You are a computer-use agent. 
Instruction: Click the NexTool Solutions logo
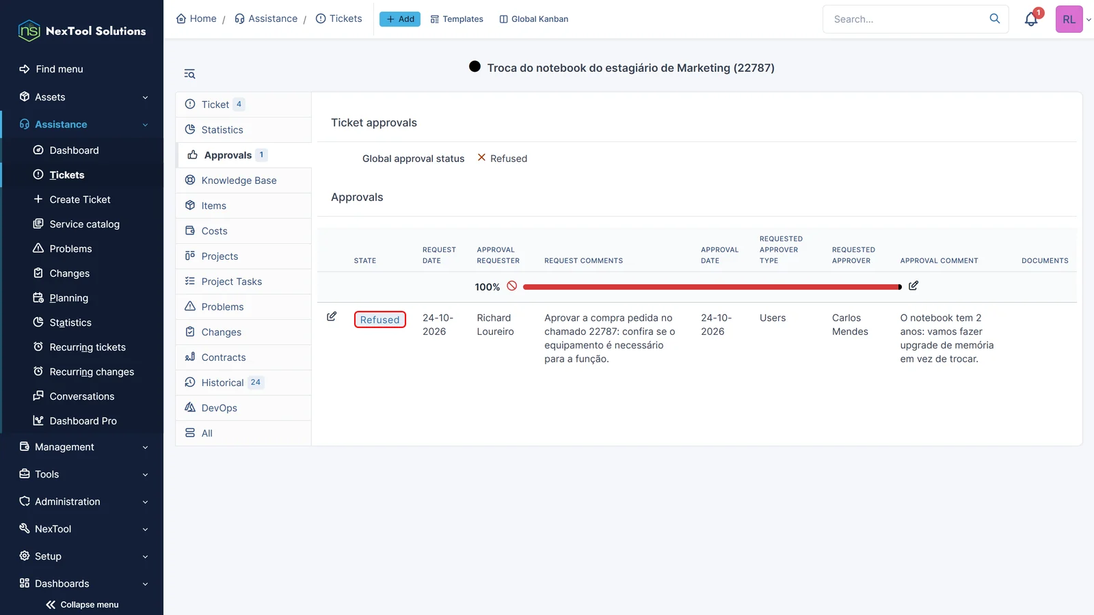(x=82, y=31)
